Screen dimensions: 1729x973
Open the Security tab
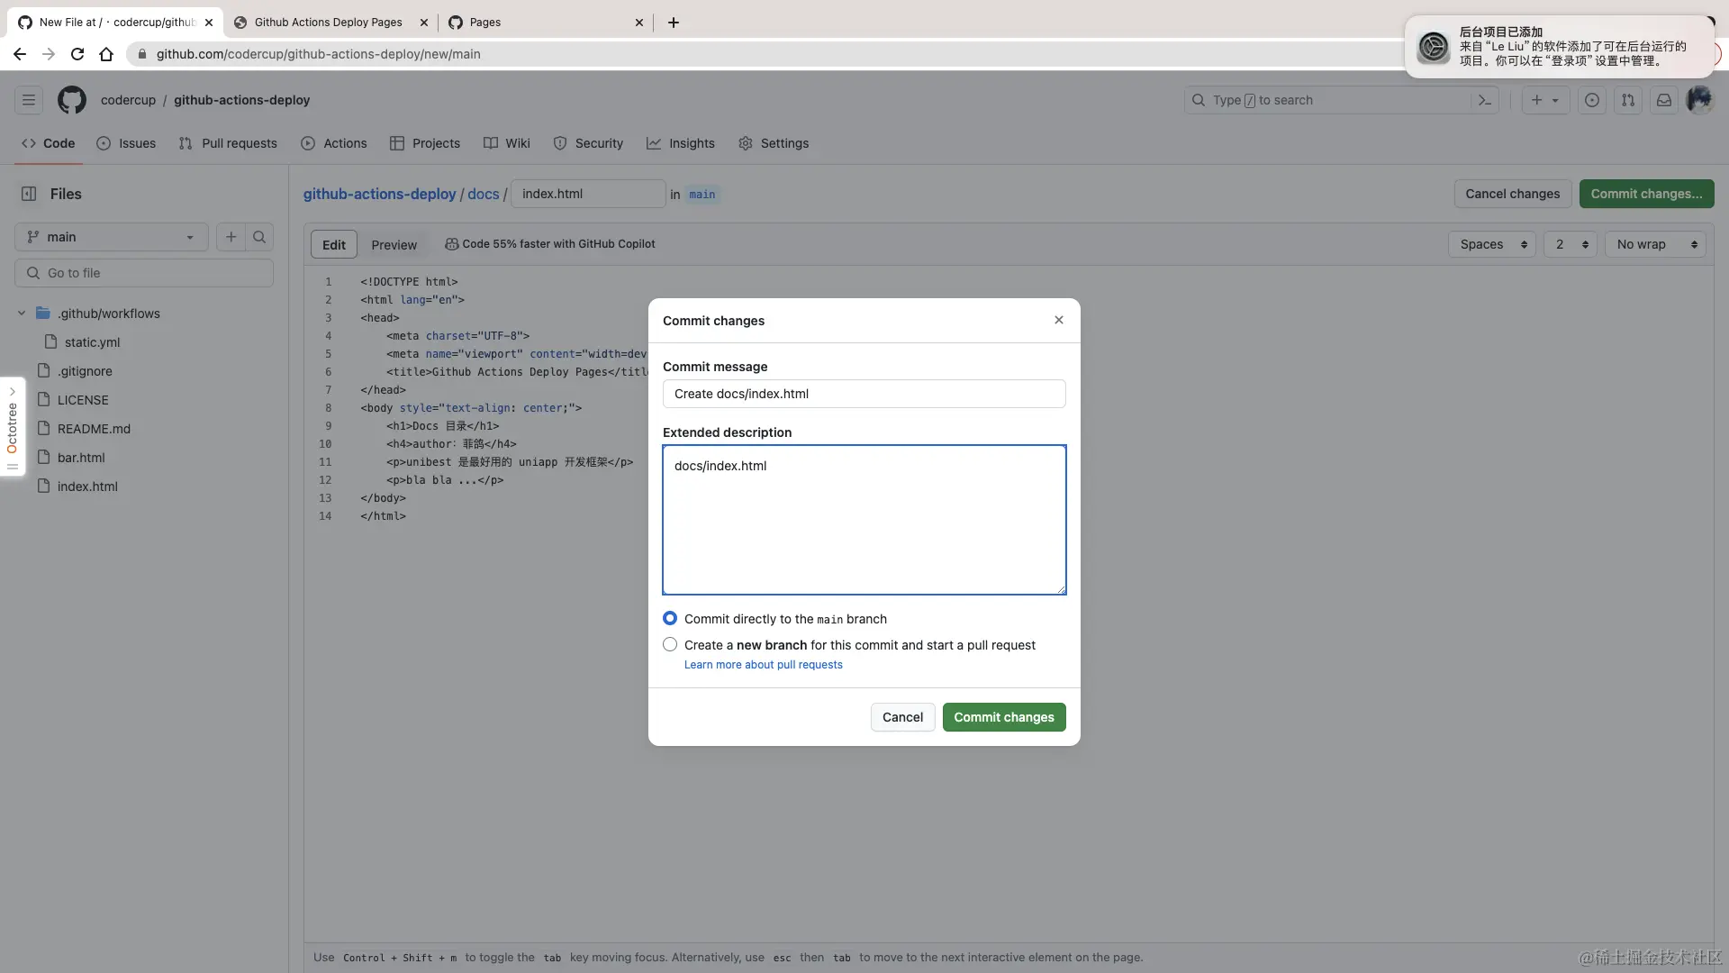(x=588, y=143)
